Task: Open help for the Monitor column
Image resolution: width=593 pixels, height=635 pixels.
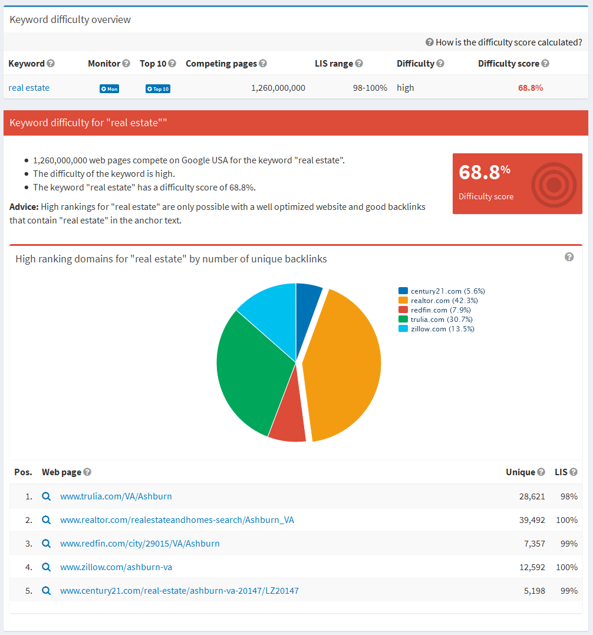Action: tap(124, 63)
